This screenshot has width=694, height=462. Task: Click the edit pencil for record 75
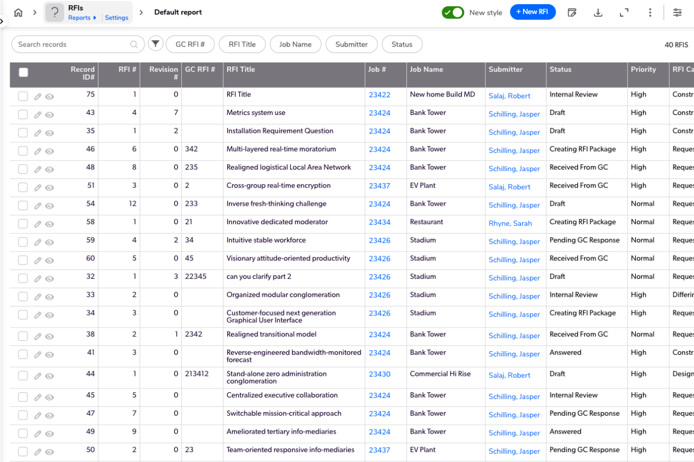38,97
